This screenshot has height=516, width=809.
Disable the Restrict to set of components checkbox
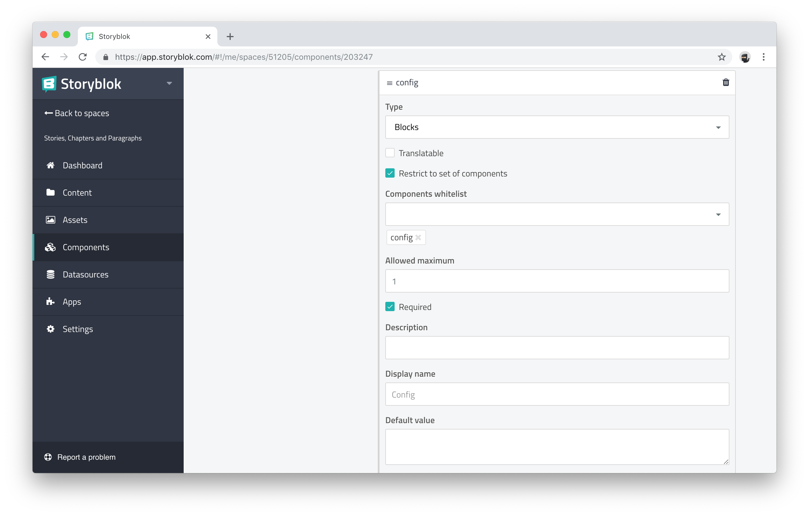tap(390, 173)
